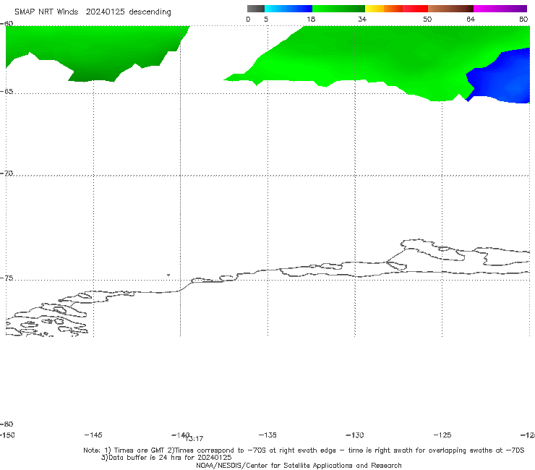Click the NOAA/NESDIS credit line
The width and height of the screenshot is (535, 470).
pyautogui.click(x=299, y=466)
